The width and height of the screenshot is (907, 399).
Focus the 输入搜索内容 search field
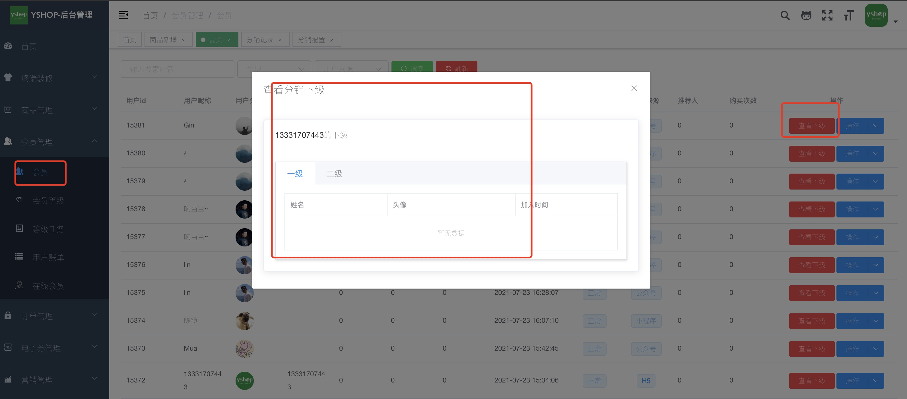coord(178,69)
